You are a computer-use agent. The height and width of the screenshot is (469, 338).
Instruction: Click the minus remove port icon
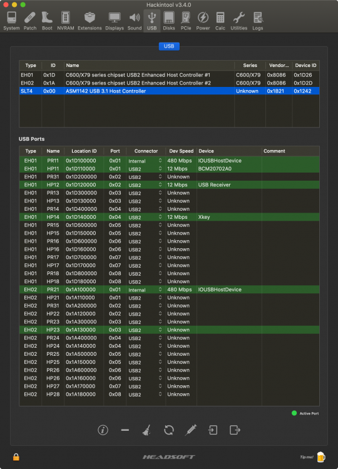click(x=125, y=430)
